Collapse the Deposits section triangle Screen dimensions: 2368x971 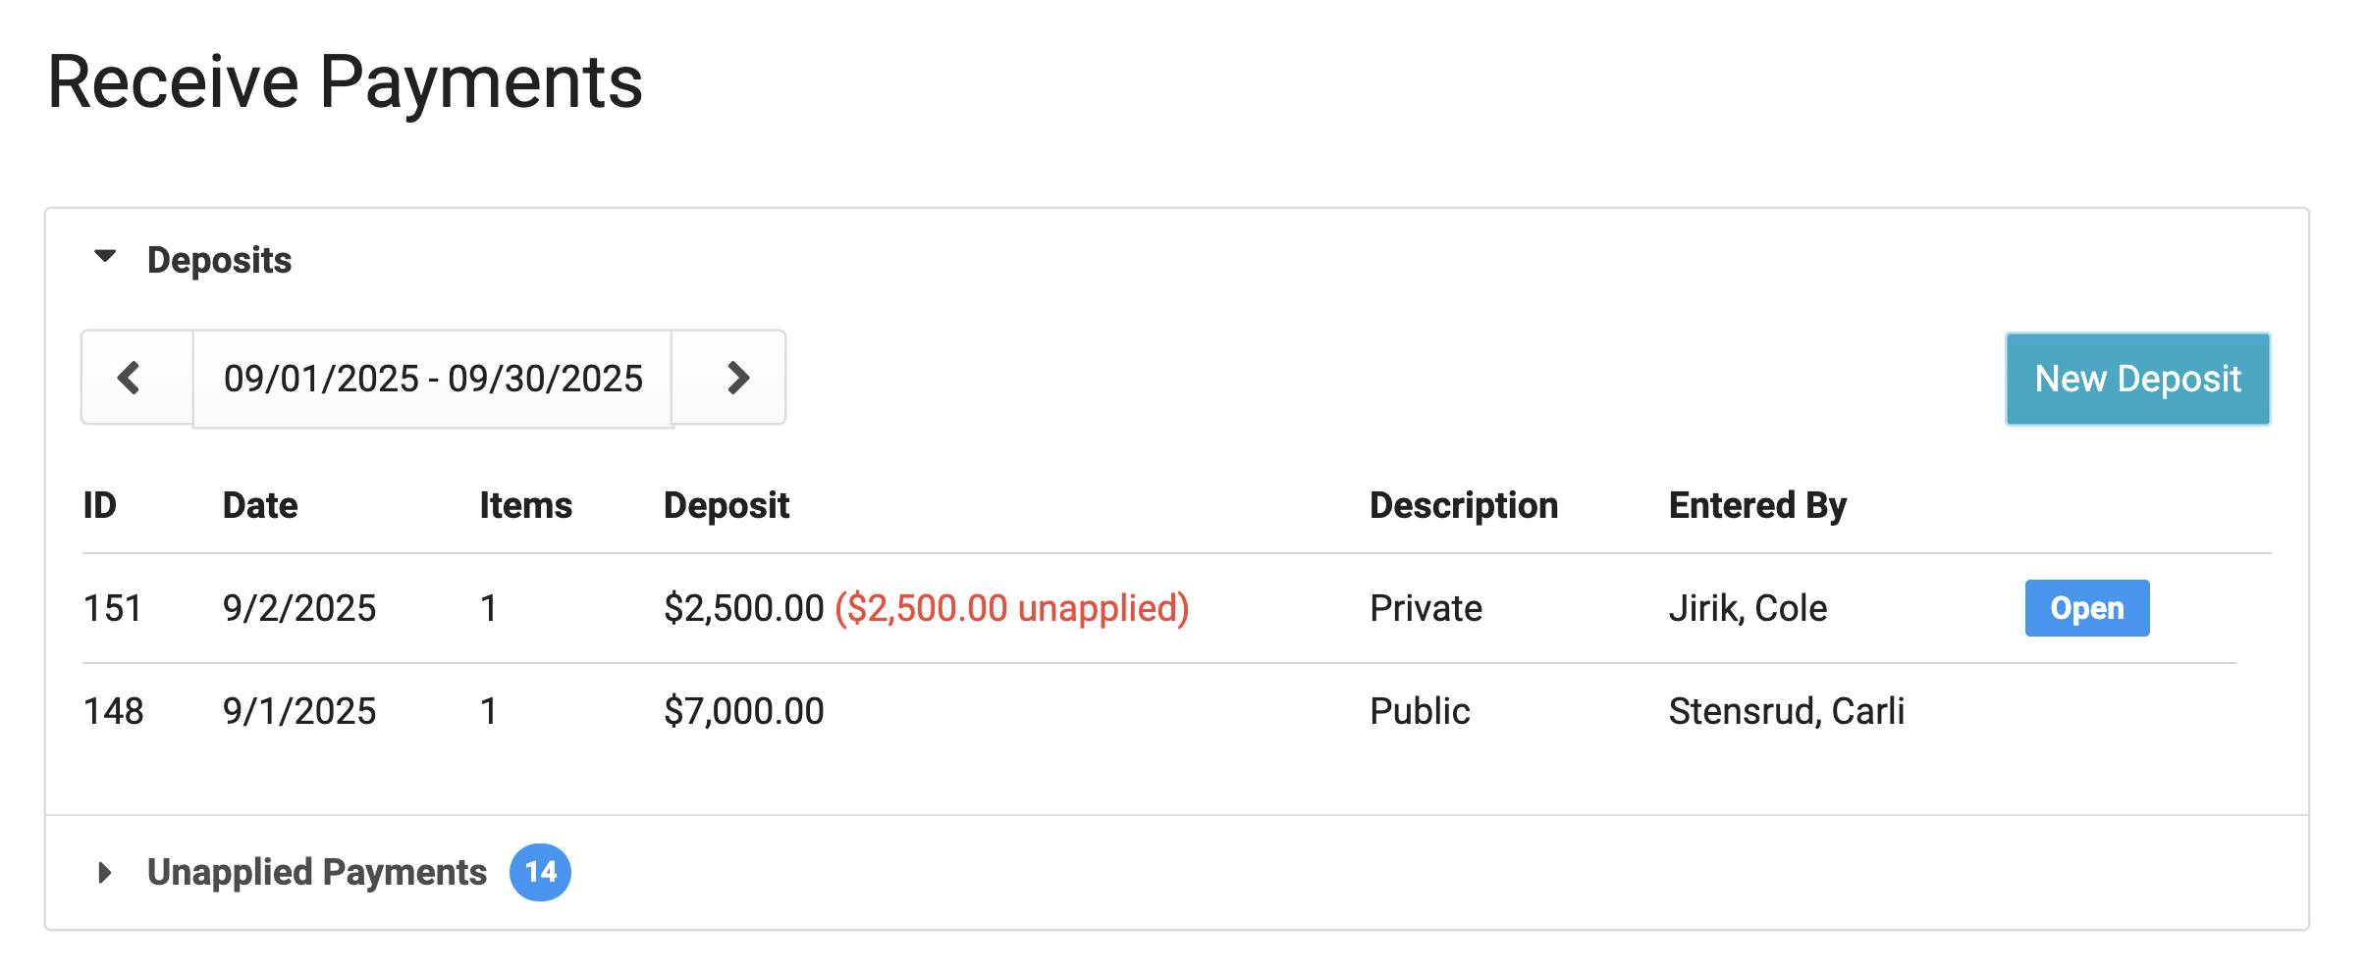coord(105,257)
